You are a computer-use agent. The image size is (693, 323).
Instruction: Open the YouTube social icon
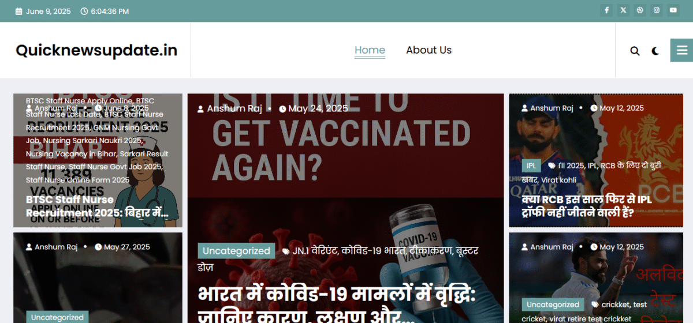[673, 10]
